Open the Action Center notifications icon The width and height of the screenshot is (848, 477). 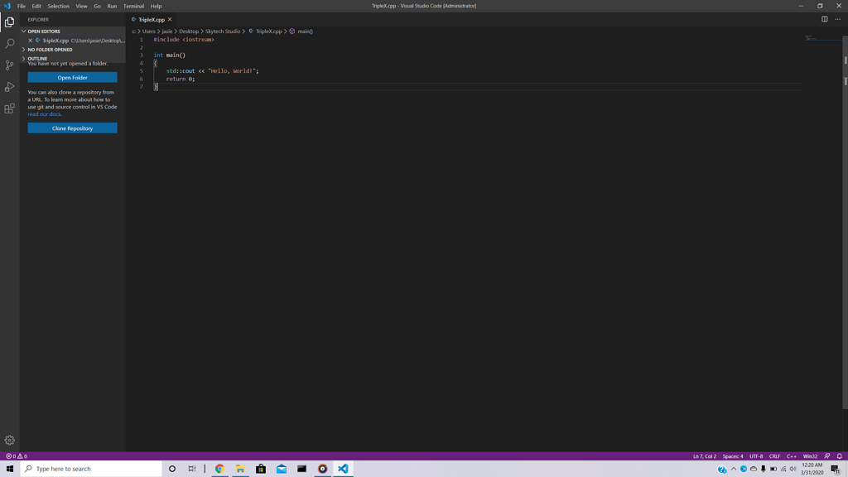click(x=836, y=469)
